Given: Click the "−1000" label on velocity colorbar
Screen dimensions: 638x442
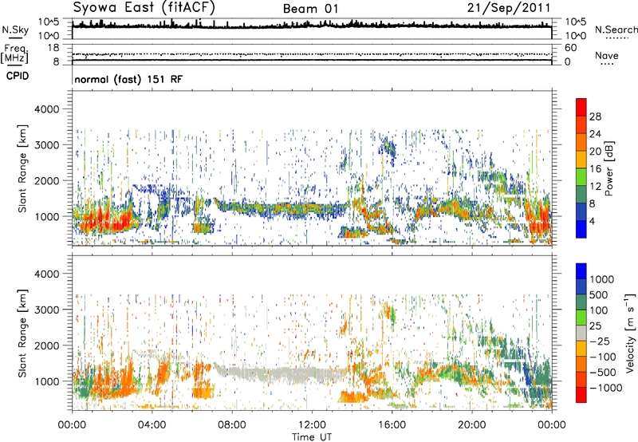Looking at the screenshot, I should point(605,388).
